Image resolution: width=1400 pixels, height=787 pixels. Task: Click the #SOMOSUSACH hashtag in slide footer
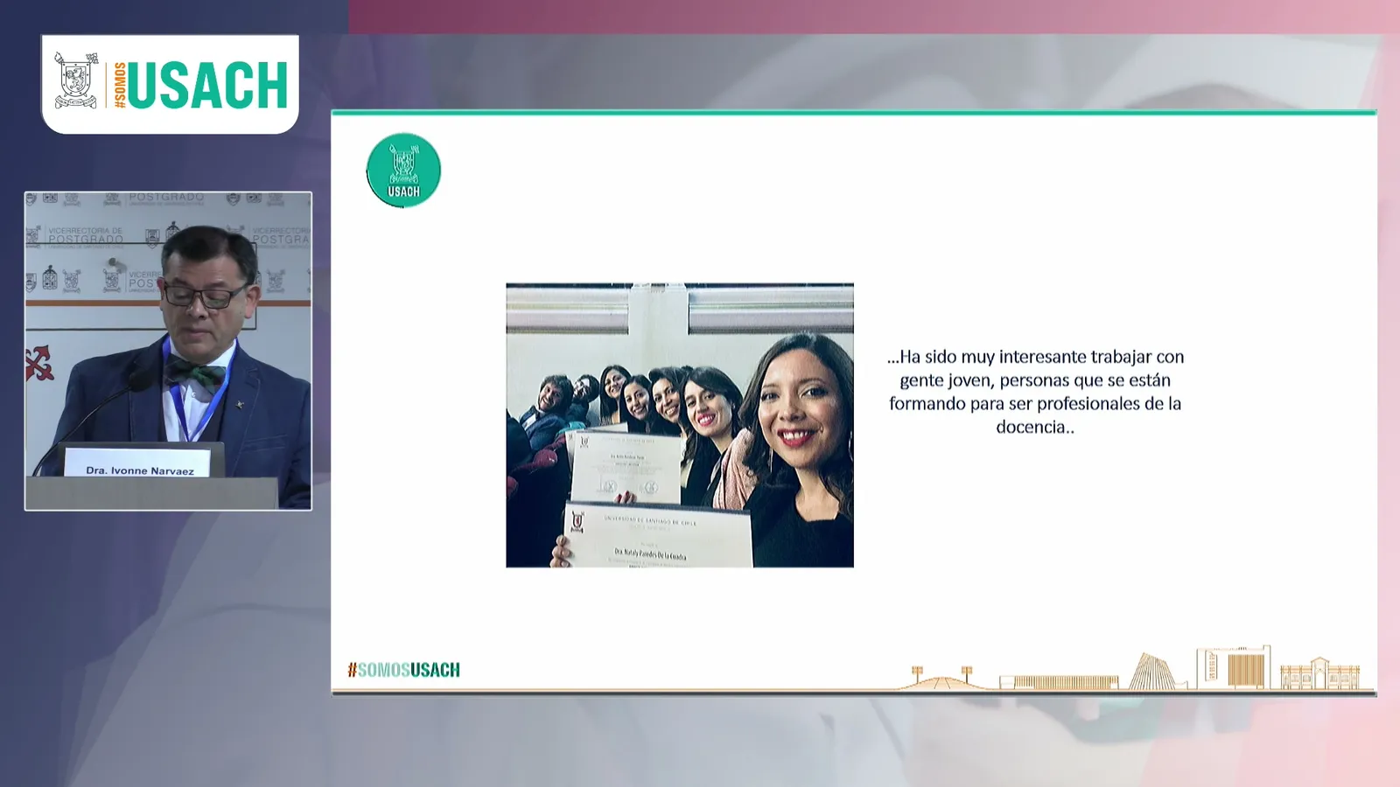[x=403, y=670]
